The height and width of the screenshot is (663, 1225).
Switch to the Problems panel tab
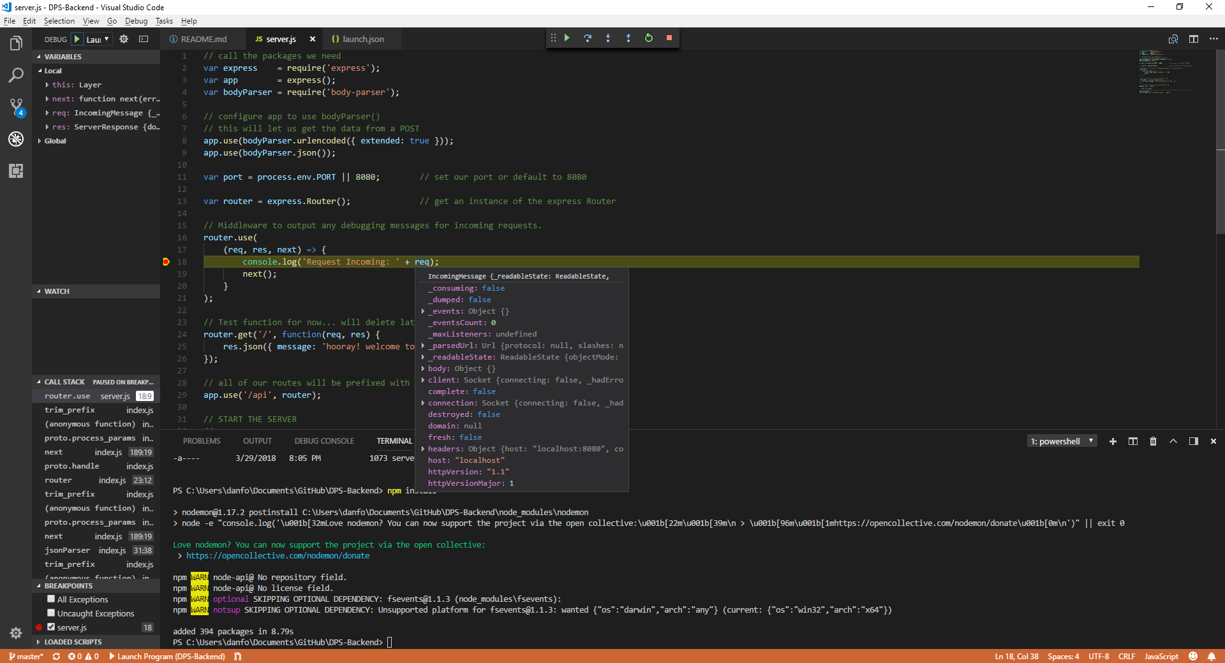click(x=202, y=441)
